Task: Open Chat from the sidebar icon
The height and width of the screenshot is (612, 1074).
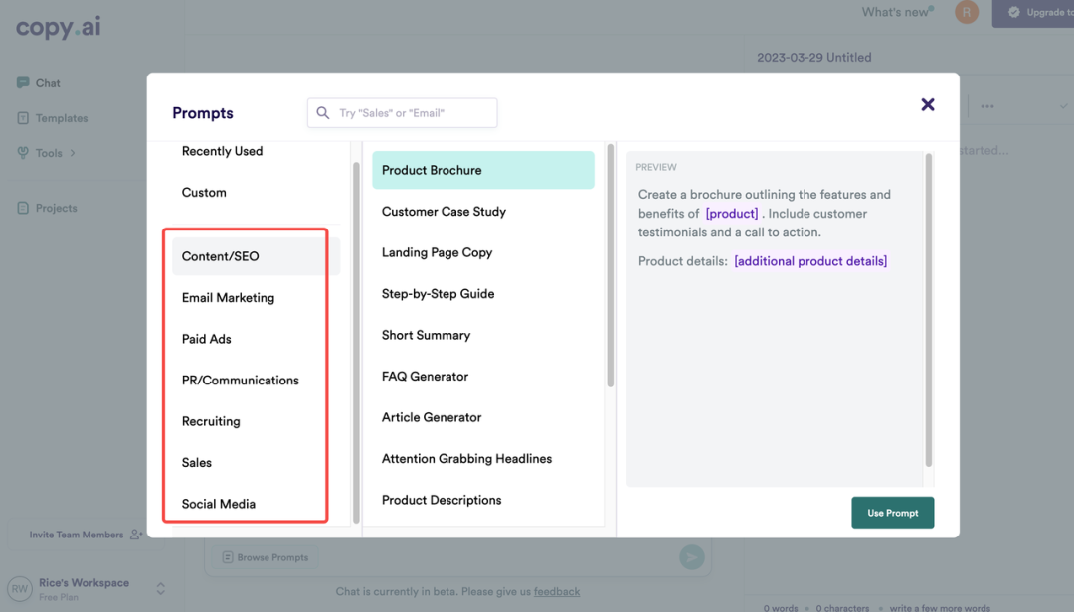Action: click(23, 82)
